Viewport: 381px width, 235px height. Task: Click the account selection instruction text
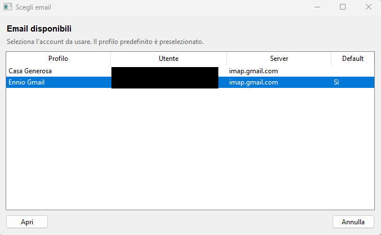click(105, 42)
